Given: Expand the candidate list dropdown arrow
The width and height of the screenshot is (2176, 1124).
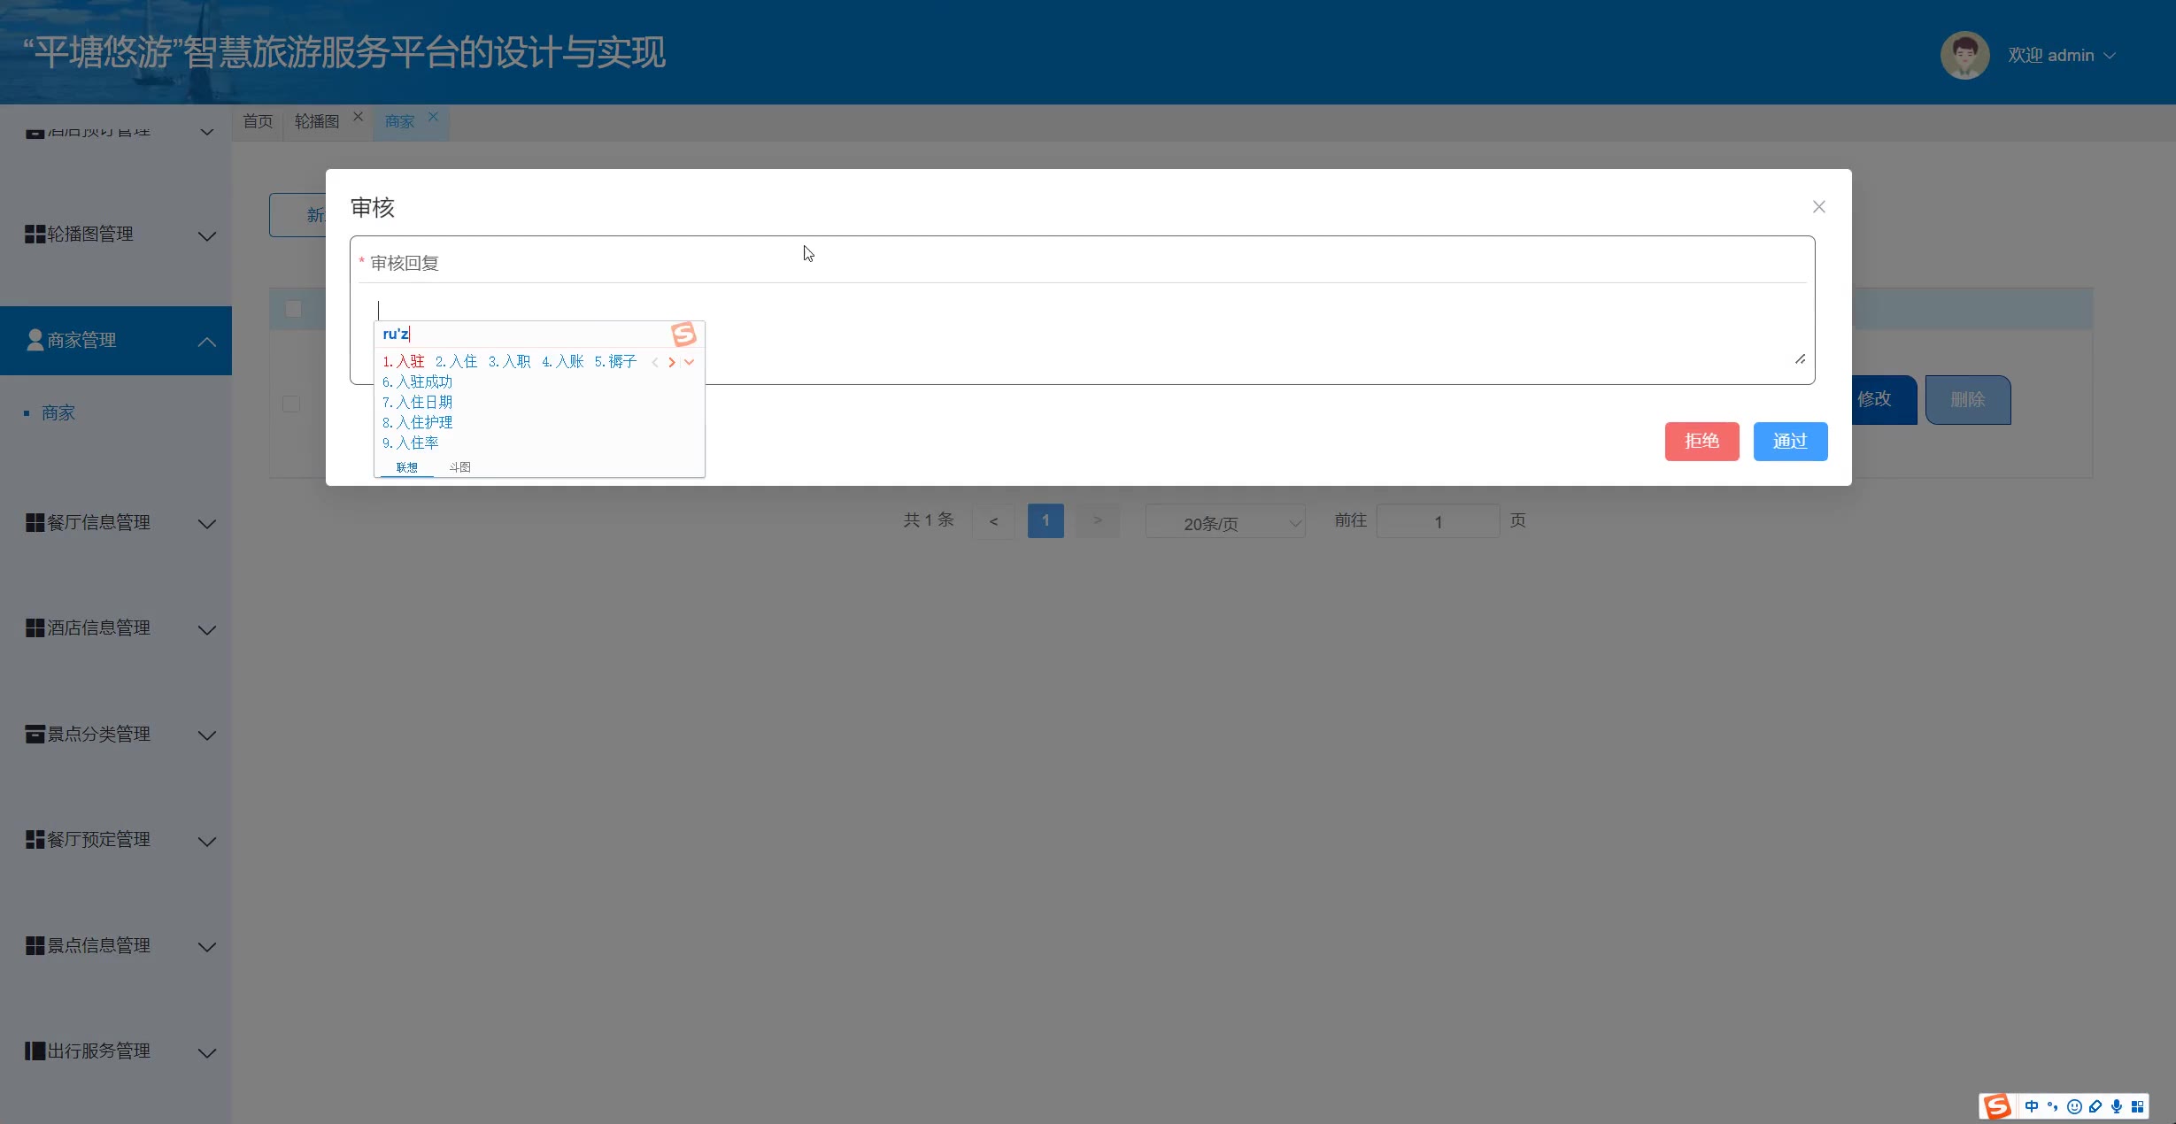Looking at the screenshot, I should [690, 362].
